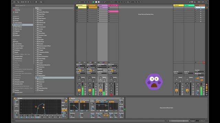Viewport: 220px width, 123px height.
Task: Switch to Session View selector icon
Action: (207, 8)
